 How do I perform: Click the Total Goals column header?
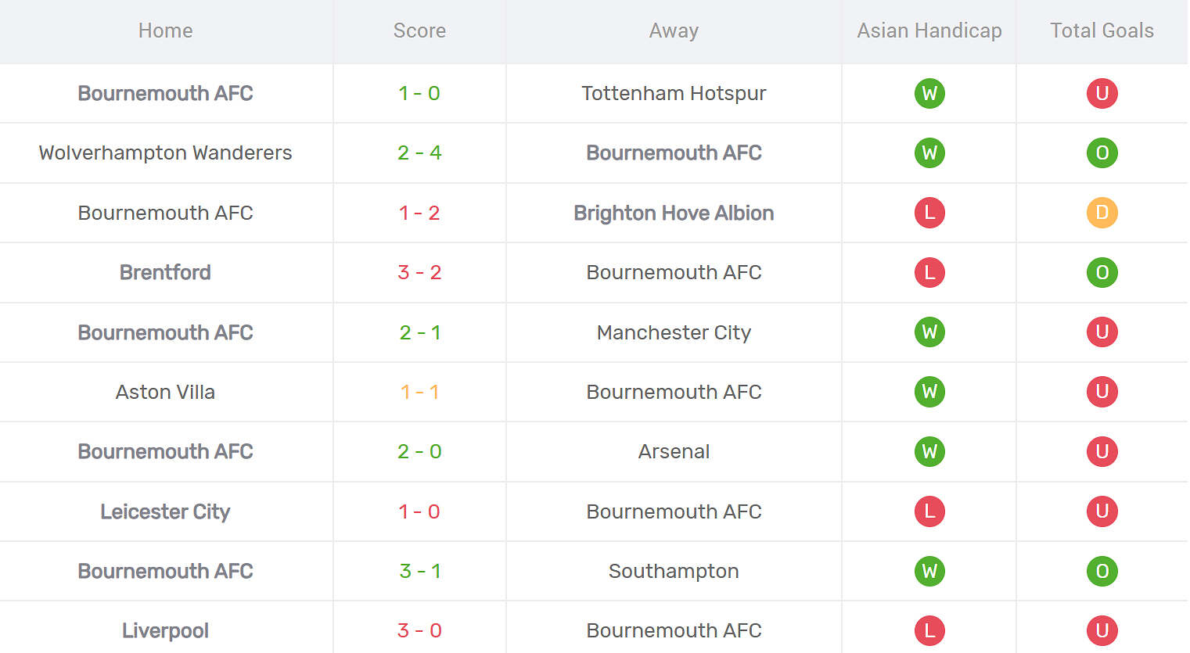[x=1102, y=30]
